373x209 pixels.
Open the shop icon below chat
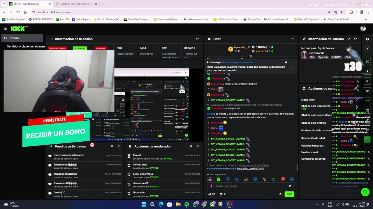(221, 194)
